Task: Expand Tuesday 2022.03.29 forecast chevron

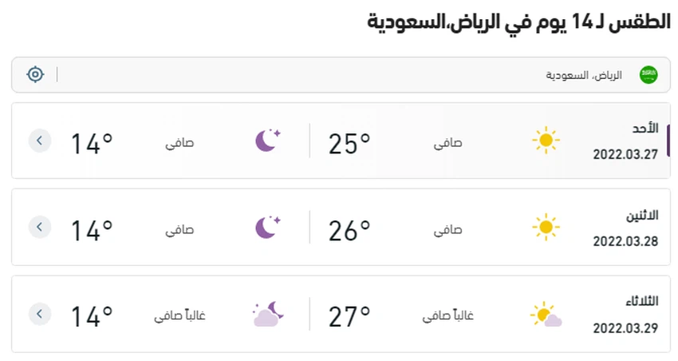Action: [40, 314]
